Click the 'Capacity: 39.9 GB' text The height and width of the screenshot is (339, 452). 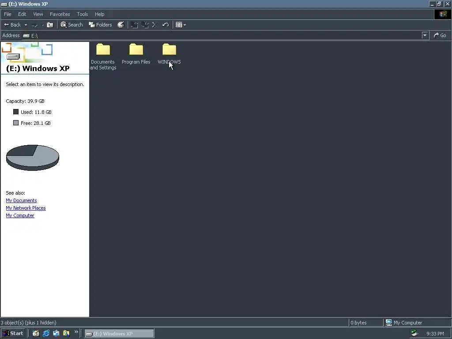[25, 101]
